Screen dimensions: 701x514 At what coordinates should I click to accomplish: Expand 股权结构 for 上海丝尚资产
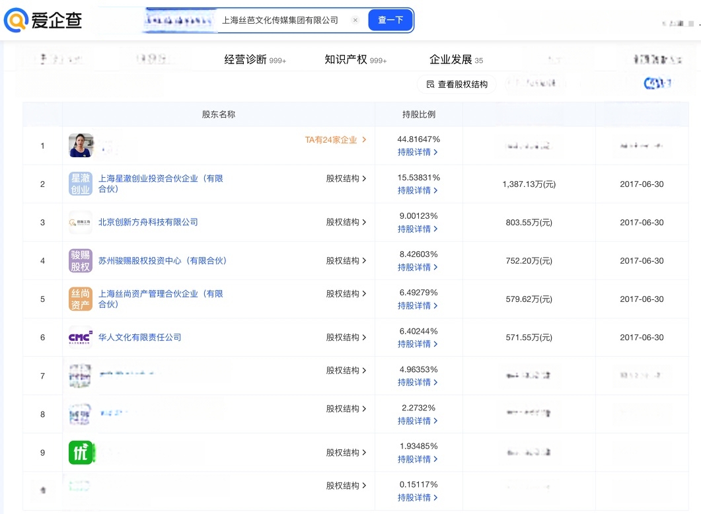pos(346,293)
